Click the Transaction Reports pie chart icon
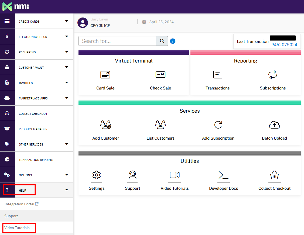The width and height of the screenshot is (304, 235). (x=7, y=159)
